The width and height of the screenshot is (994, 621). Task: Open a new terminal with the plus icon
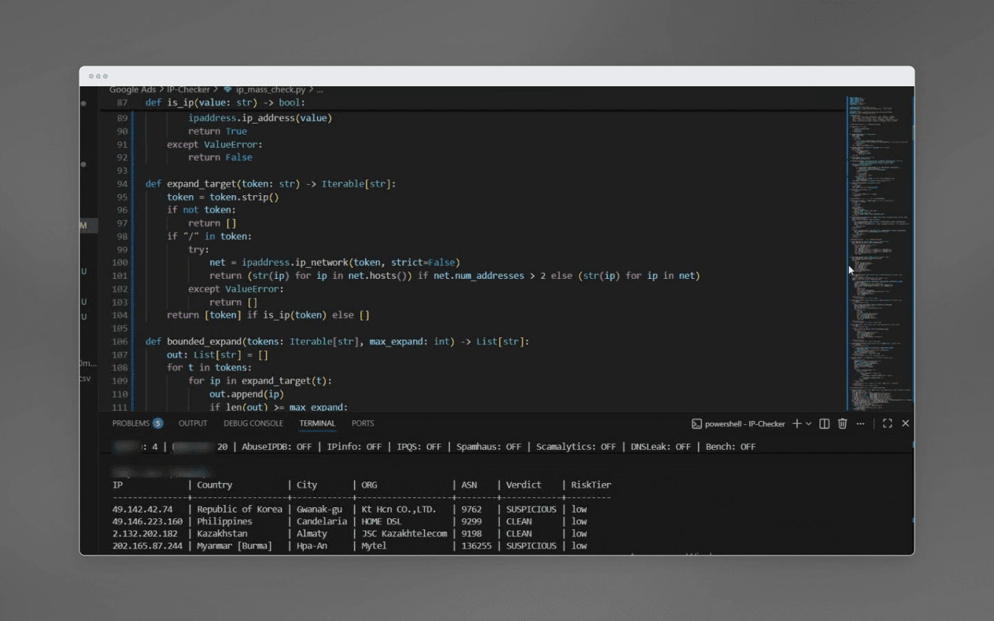tap(796, 423)
